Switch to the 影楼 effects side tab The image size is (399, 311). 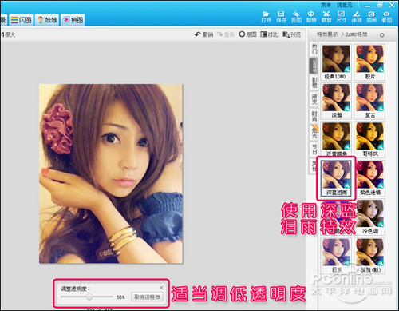tap(314, 82)
